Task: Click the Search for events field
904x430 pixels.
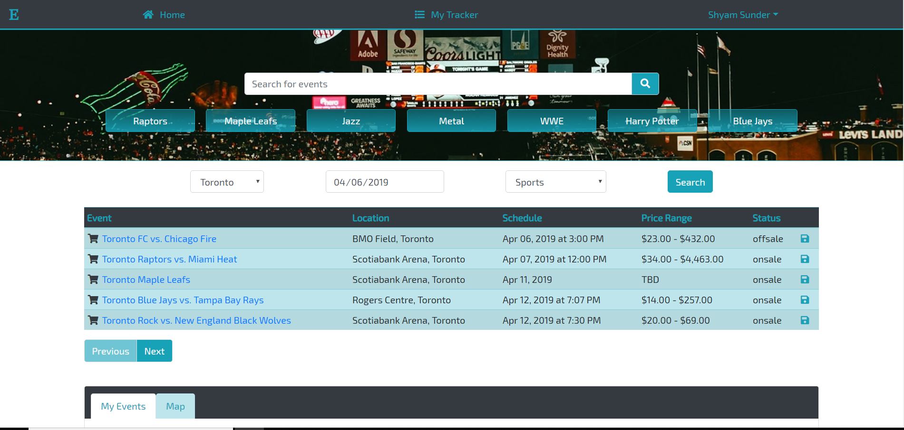Action: (x=437, y=84)
